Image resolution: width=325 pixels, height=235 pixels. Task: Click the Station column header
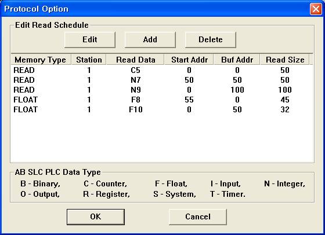[89, 60]
